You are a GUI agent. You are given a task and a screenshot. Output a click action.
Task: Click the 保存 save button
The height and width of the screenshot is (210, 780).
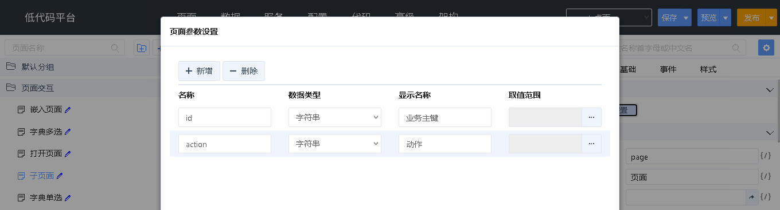pyautogui.click(x=669, y=18)
